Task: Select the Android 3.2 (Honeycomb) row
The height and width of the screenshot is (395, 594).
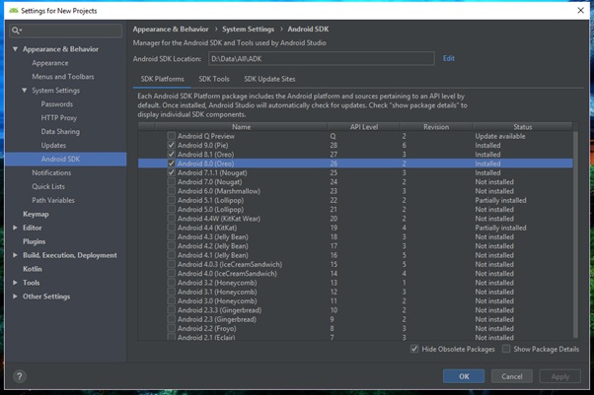Action: (355, 283)
